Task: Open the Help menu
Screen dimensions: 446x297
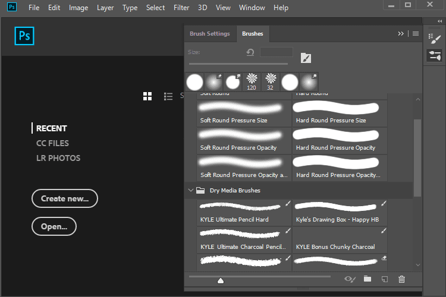Action: (281, 8)
